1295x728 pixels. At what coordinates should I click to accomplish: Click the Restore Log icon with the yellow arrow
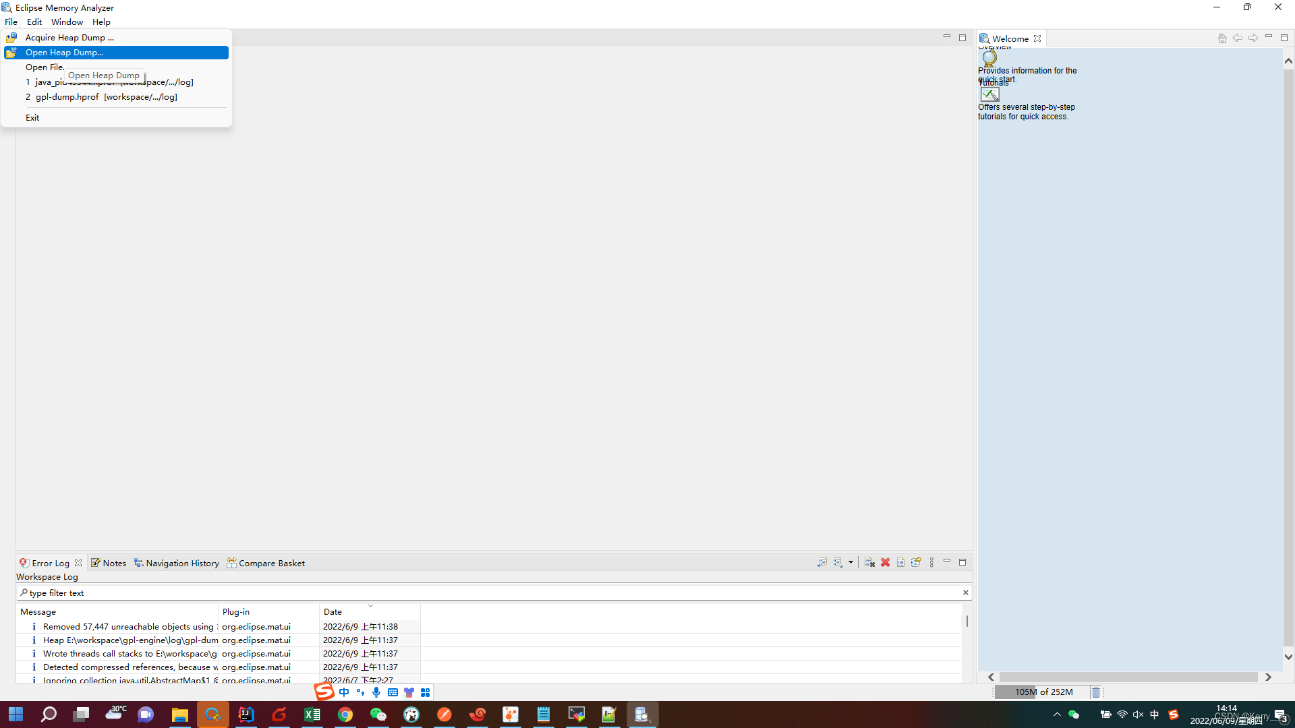click(x=916, y=562)
